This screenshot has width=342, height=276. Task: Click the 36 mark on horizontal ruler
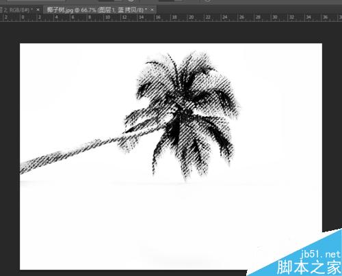click(x=325, y=17)
